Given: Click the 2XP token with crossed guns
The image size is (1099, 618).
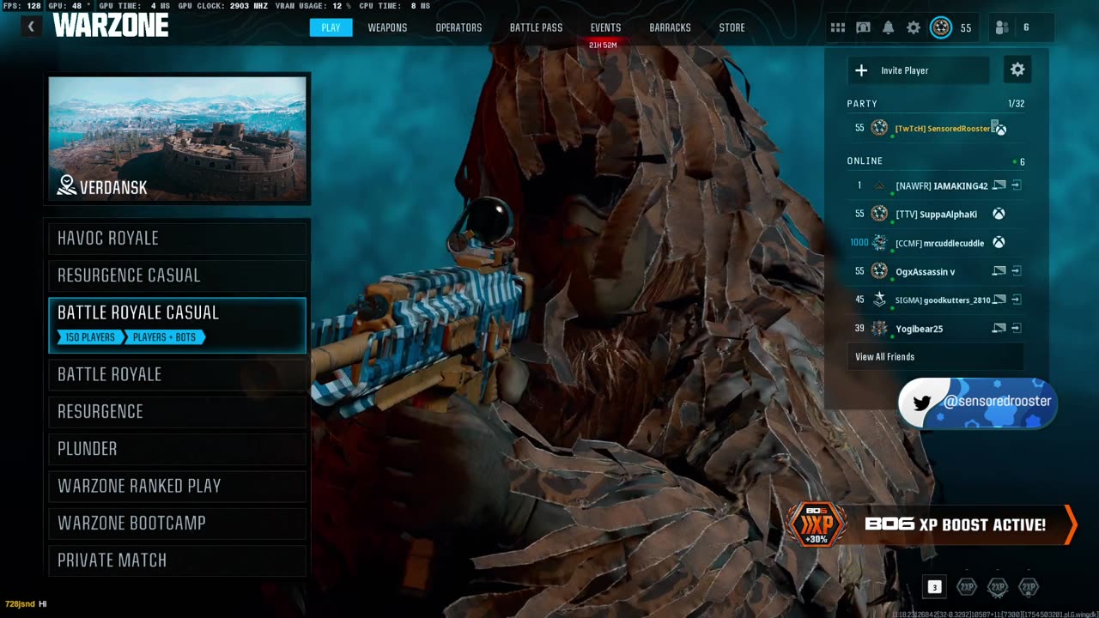Looking at the screenshot, I should [998, 587].
